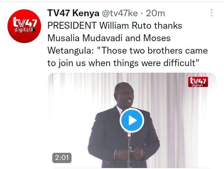Open the 20m timestamp of the tweet
Image resolution: width=224 pixels, height=169 pixels.
(x=156, y=13)
